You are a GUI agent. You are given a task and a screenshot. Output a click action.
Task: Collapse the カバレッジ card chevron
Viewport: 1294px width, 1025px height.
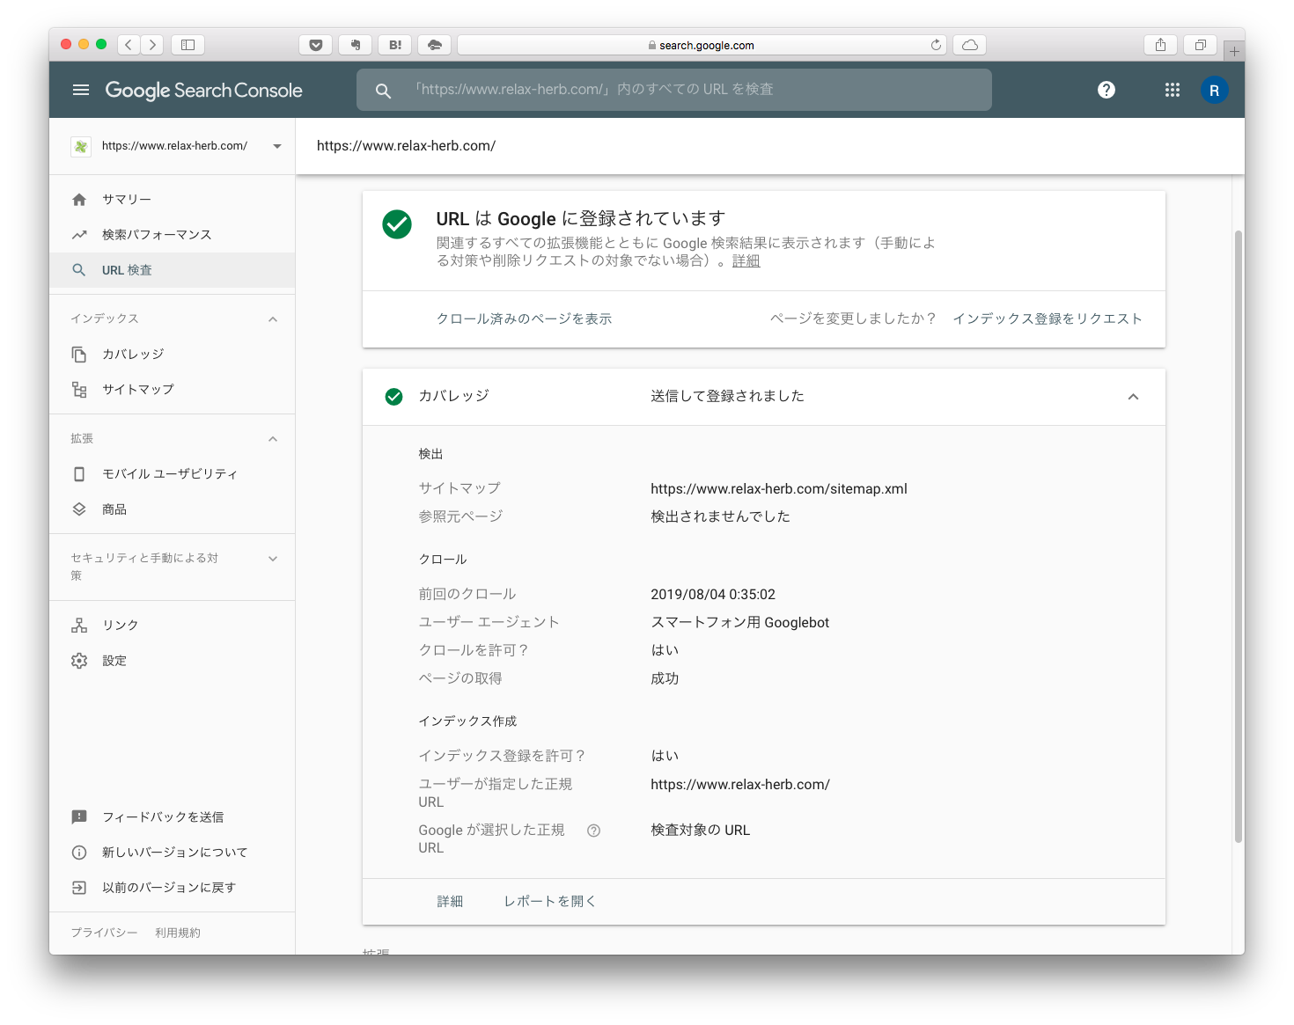tap(1133, 397)
